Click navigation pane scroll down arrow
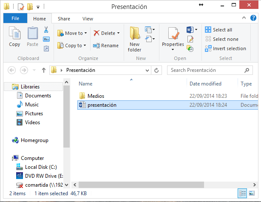 tap(67, 185)
